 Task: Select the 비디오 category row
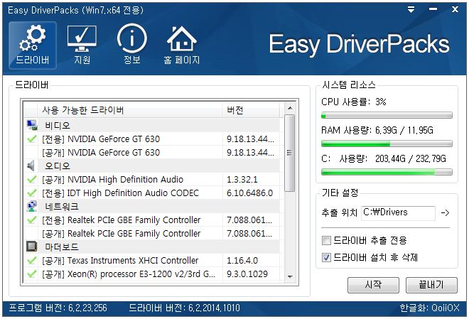153,125
